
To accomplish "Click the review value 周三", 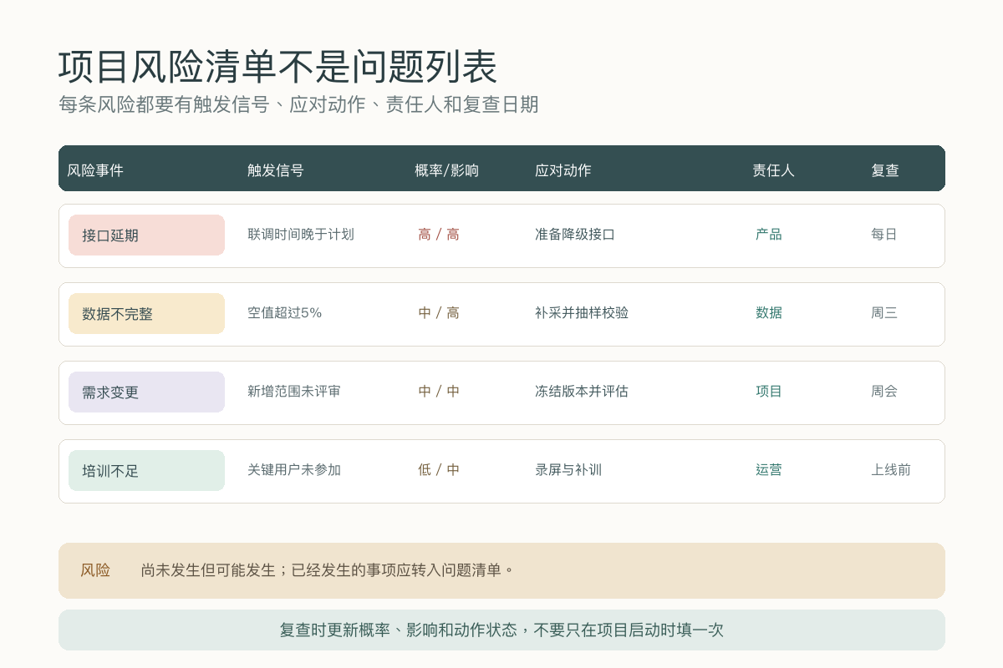I will (884, 313).
